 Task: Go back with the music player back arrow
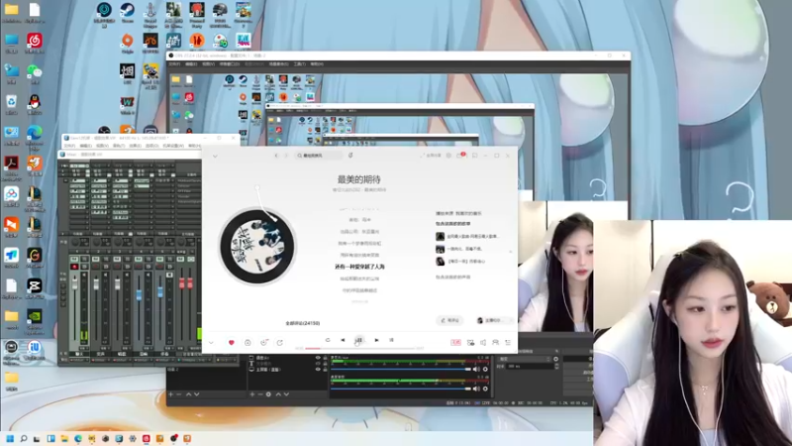[276, 156]
